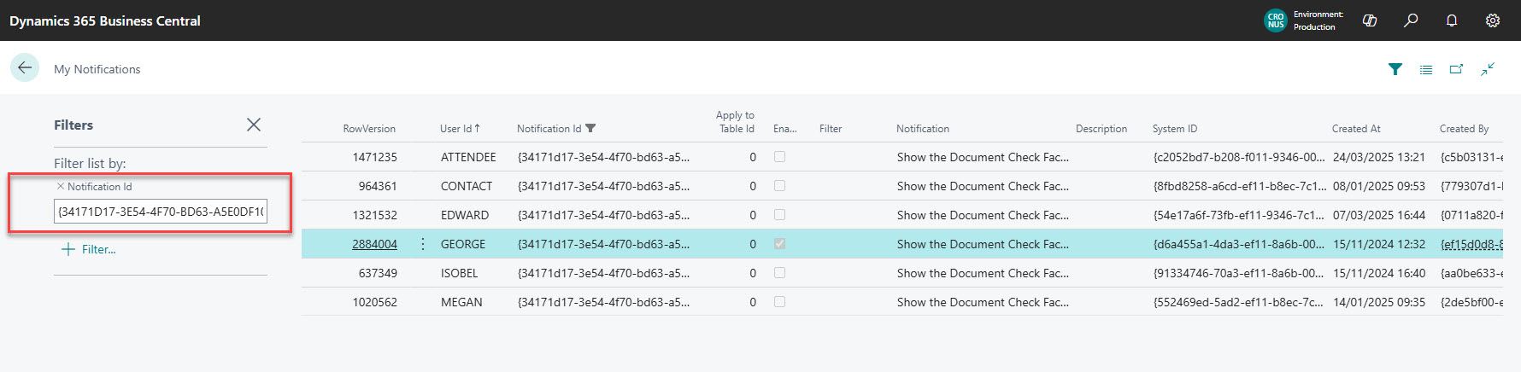Select the CONTACT user id cell
The width and height of the screenshot is (1521, 372).
point(467,186)
